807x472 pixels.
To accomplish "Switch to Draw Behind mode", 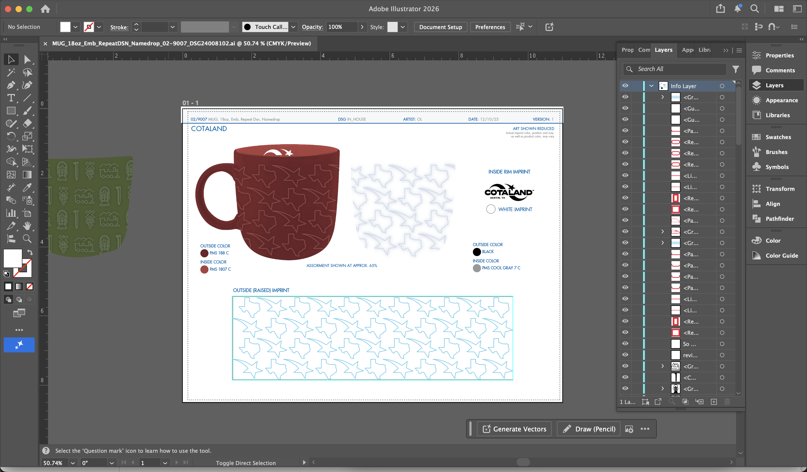I will coord(19,299).
